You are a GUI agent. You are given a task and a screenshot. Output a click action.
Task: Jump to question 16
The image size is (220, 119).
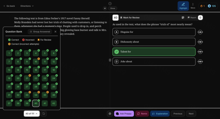[36, 70]
